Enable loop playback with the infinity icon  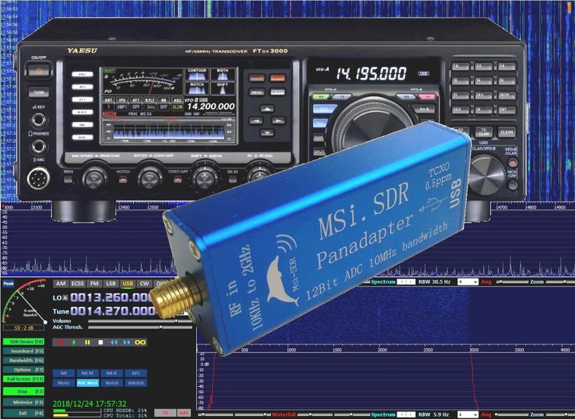click(140, 342)
